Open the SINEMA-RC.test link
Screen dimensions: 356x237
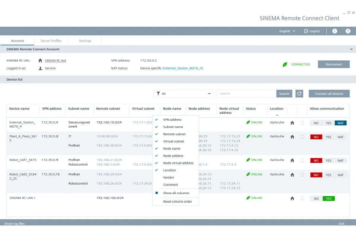tap(55, 60)
